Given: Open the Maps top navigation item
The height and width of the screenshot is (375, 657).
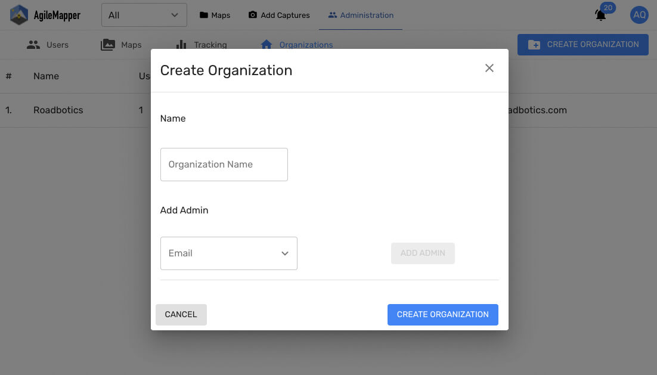Looking at the screenshot, I should (x=215, y=15).
